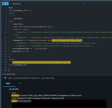Open the Table tab dropdown chevron
The width and height of the screenshot is (112, 108).
click(12, 83)
